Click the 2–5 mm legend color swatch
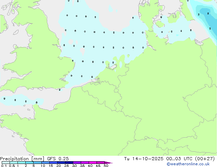The height and width of the screenshot is (167, 217). [29, 163]
